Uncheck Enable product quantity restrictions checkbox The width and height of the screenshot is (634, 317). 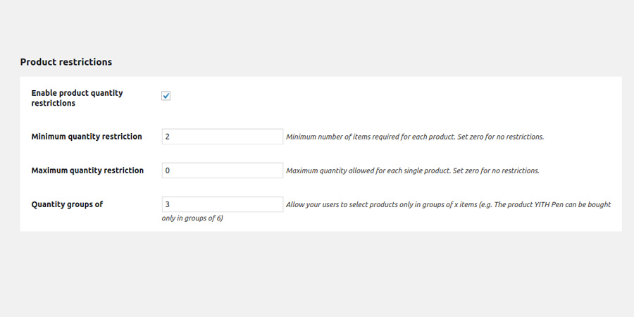pos(166,96)
